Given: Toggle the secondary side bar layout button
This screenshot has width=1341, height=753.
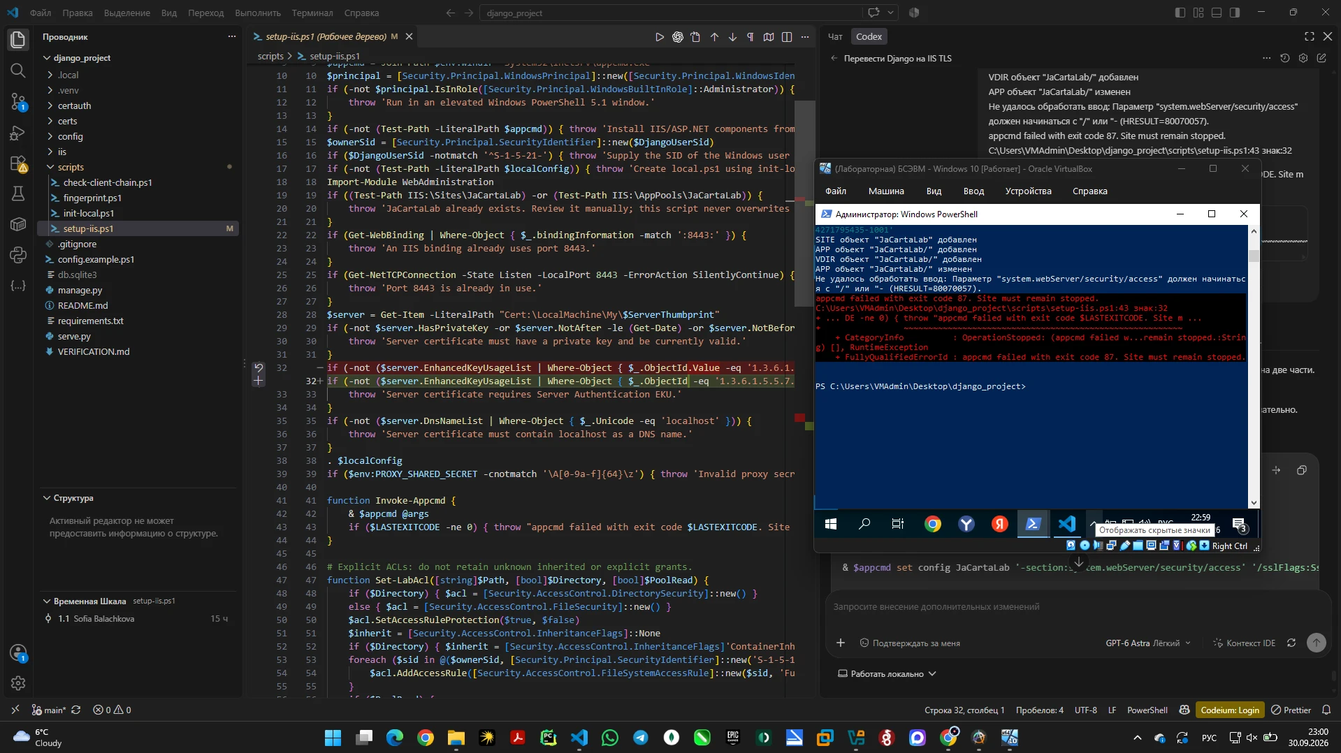Looking at the screenshot, I should 1235,13.
